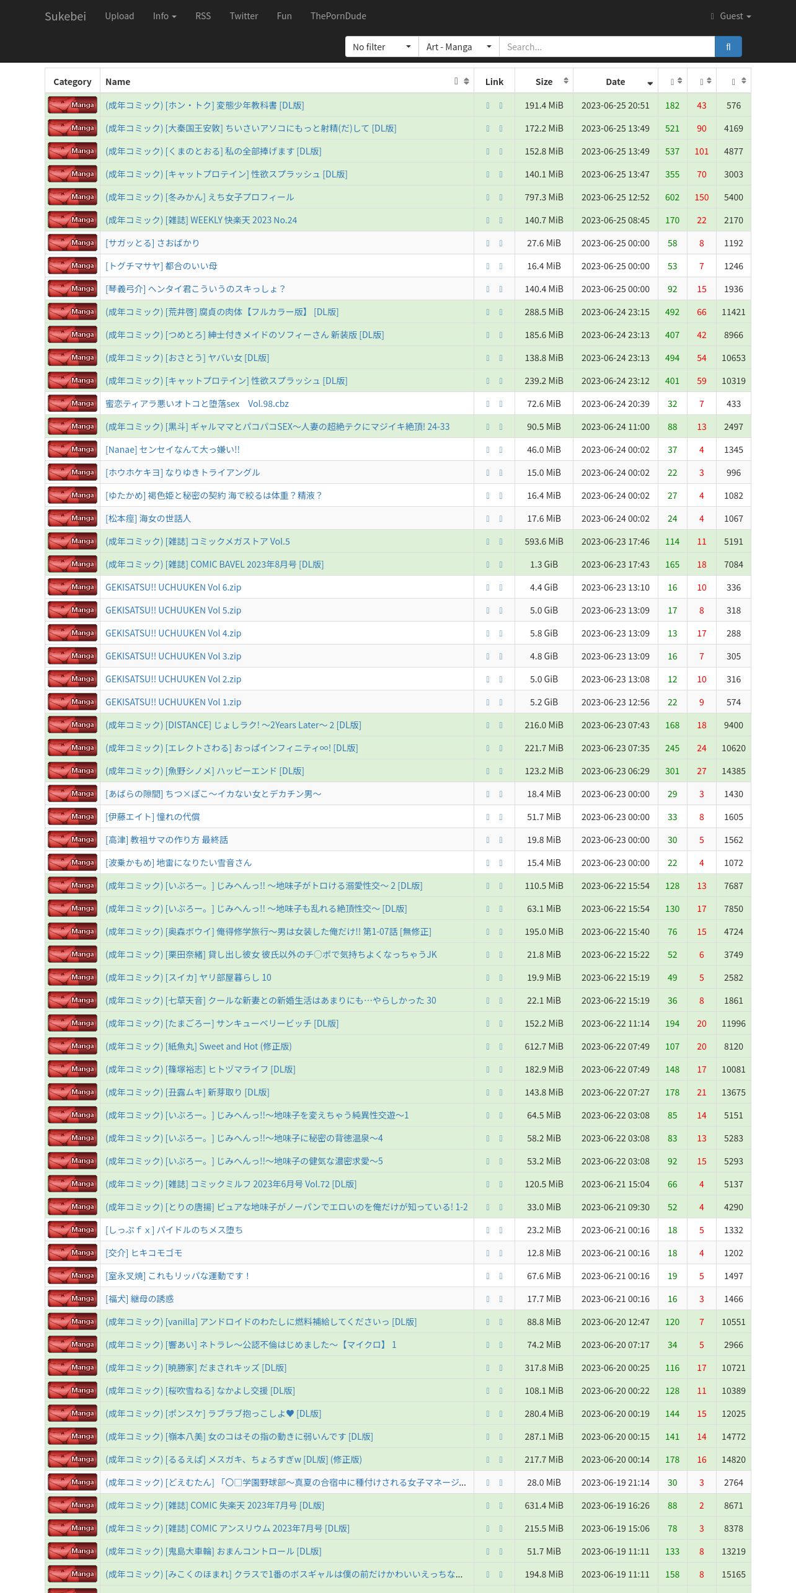The width and height of the screenshot is (796, 1593).
Task: Open the Upload page
Action: pos(120,16)
